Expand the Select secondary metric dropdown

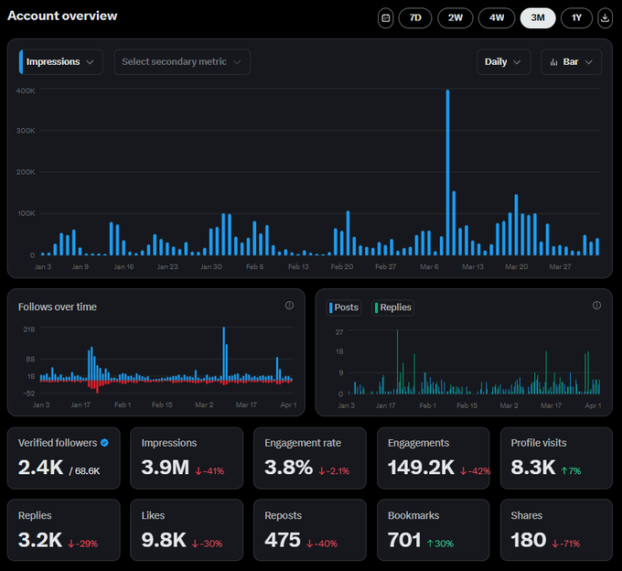click(181, 62)
